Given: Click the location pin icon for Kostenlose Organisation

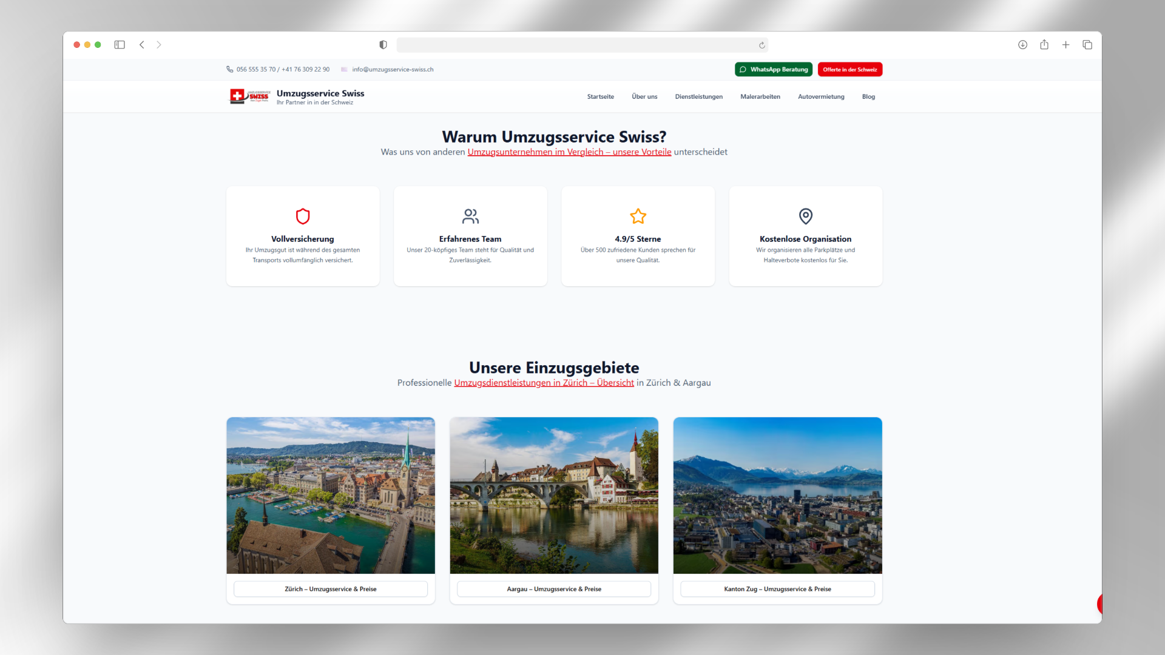Looking at the screenshot, I should tap(805, 217).
